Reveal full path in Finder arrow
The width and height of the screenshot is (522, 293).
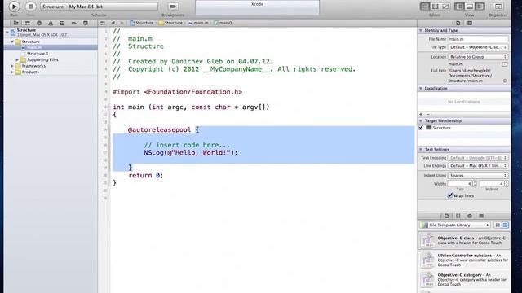point(505,81)
